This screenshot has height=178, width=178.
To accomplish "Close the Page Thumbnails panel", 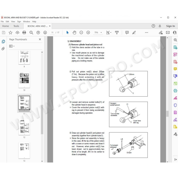I will click(40, 39).
